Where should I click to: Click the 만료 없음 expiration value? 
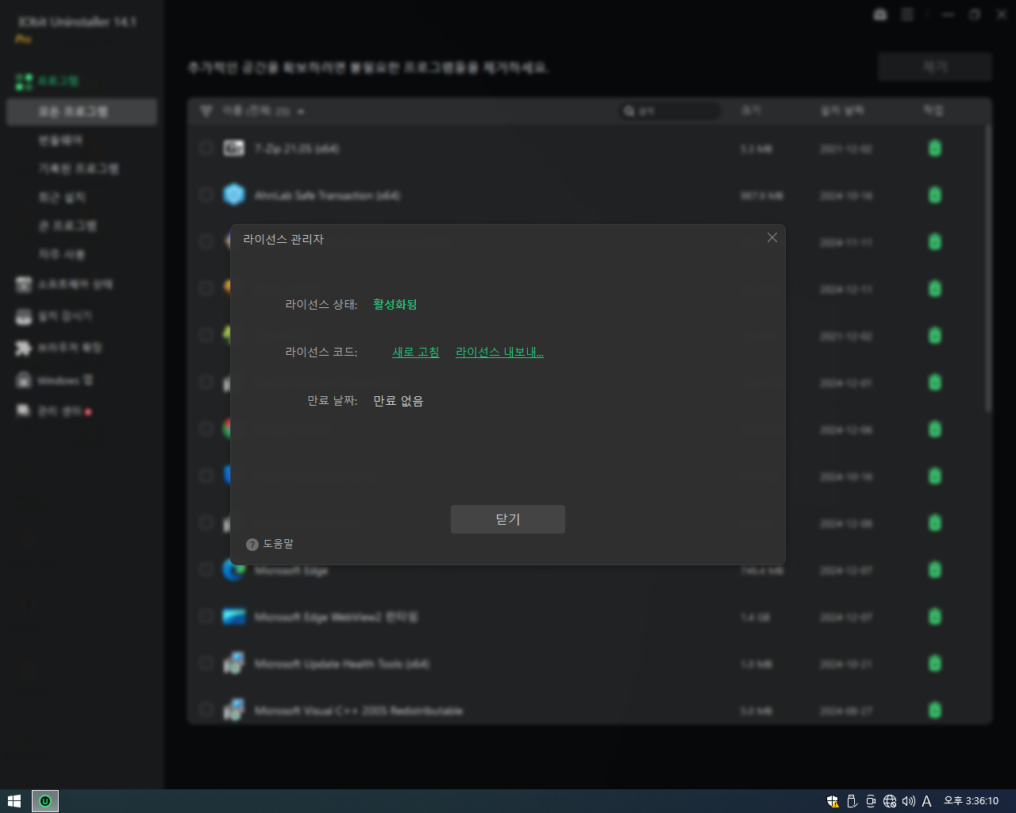point(398,401)
